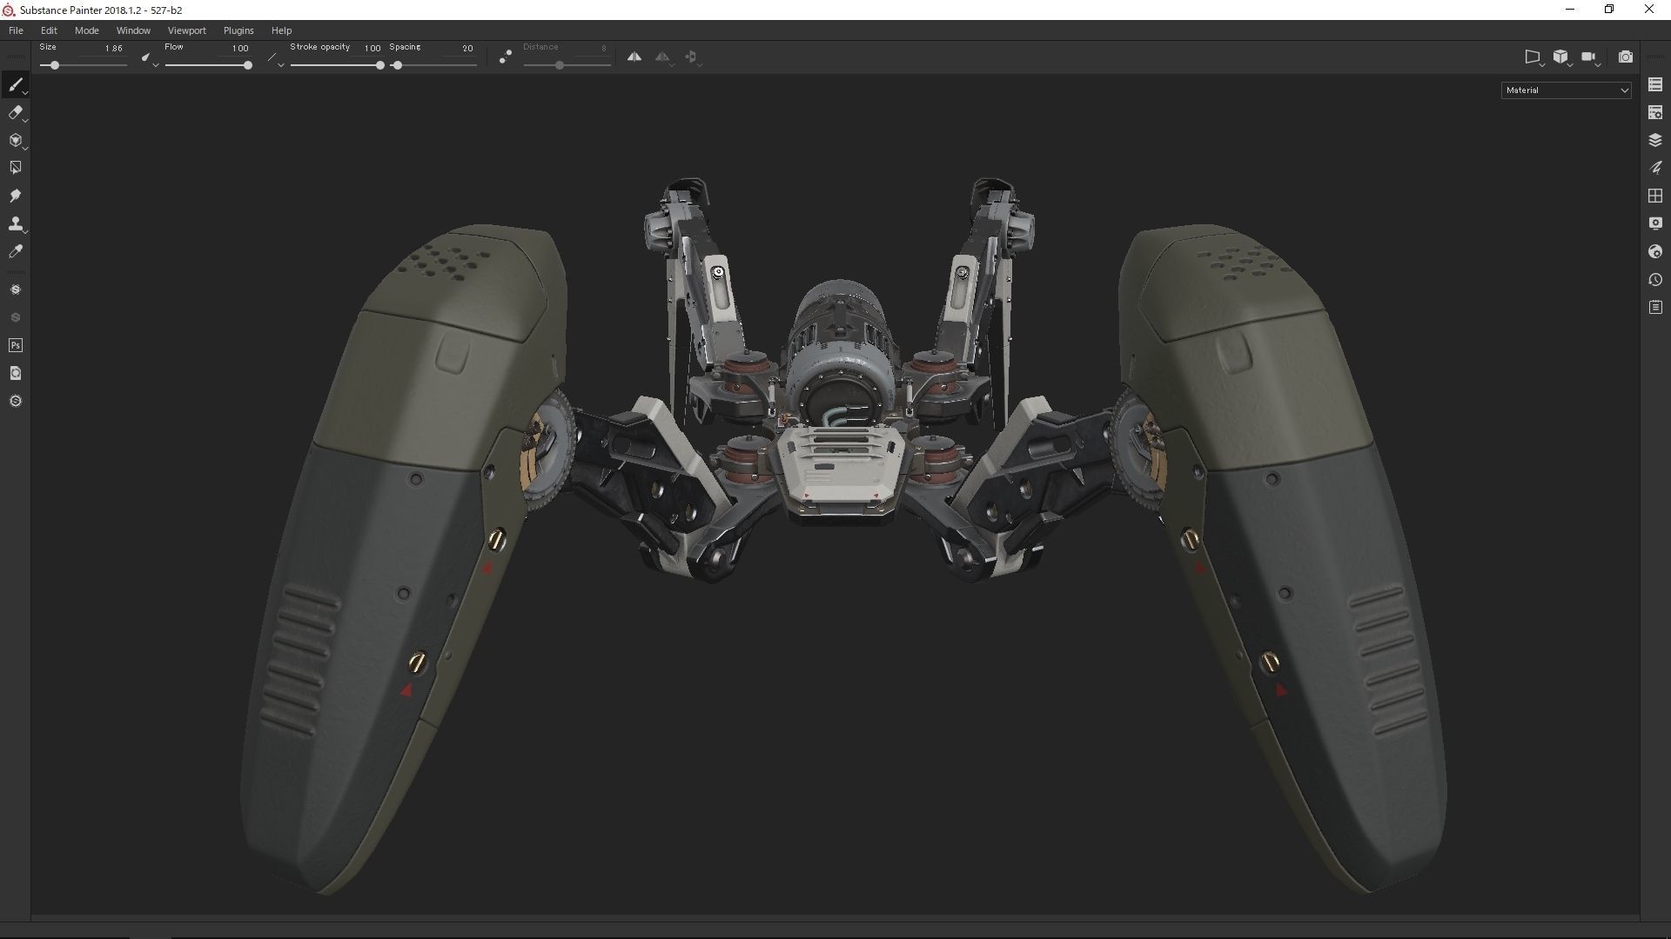Open the Viewport menu

(186, 30)
